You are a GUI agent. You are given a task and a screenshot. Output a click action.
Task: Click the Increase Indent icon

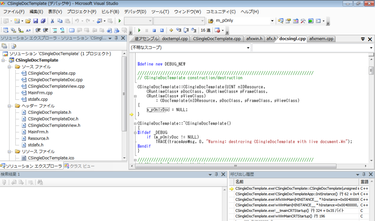coord(45,30)
